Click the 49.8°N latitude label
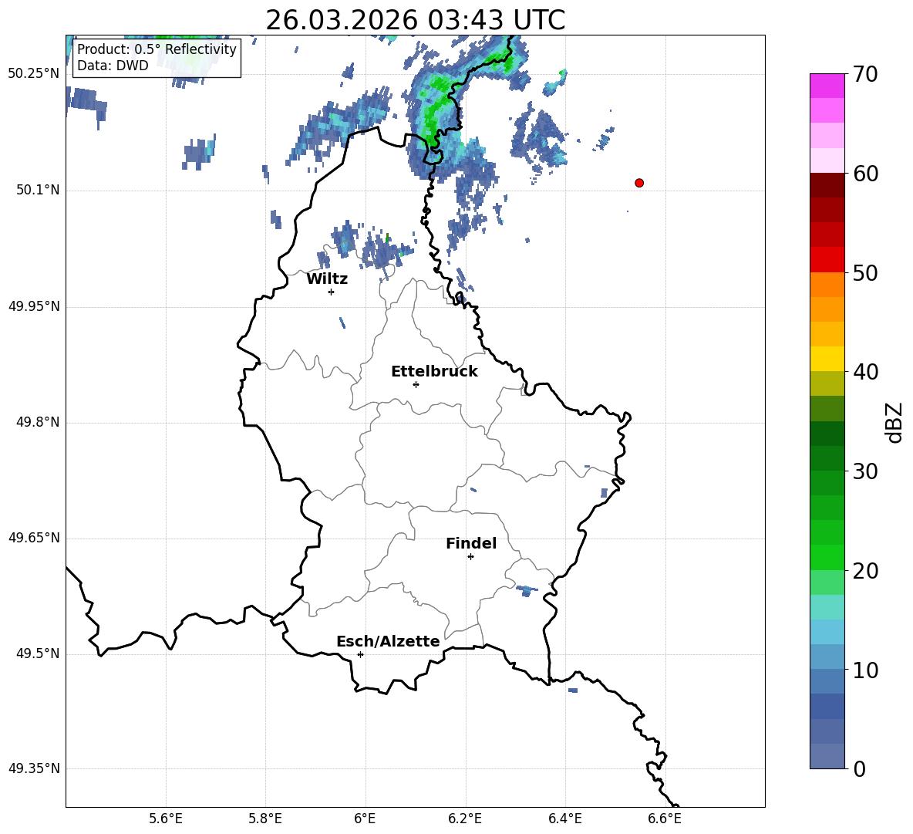This screenshot has width=913, height=834. coord(38,422)
